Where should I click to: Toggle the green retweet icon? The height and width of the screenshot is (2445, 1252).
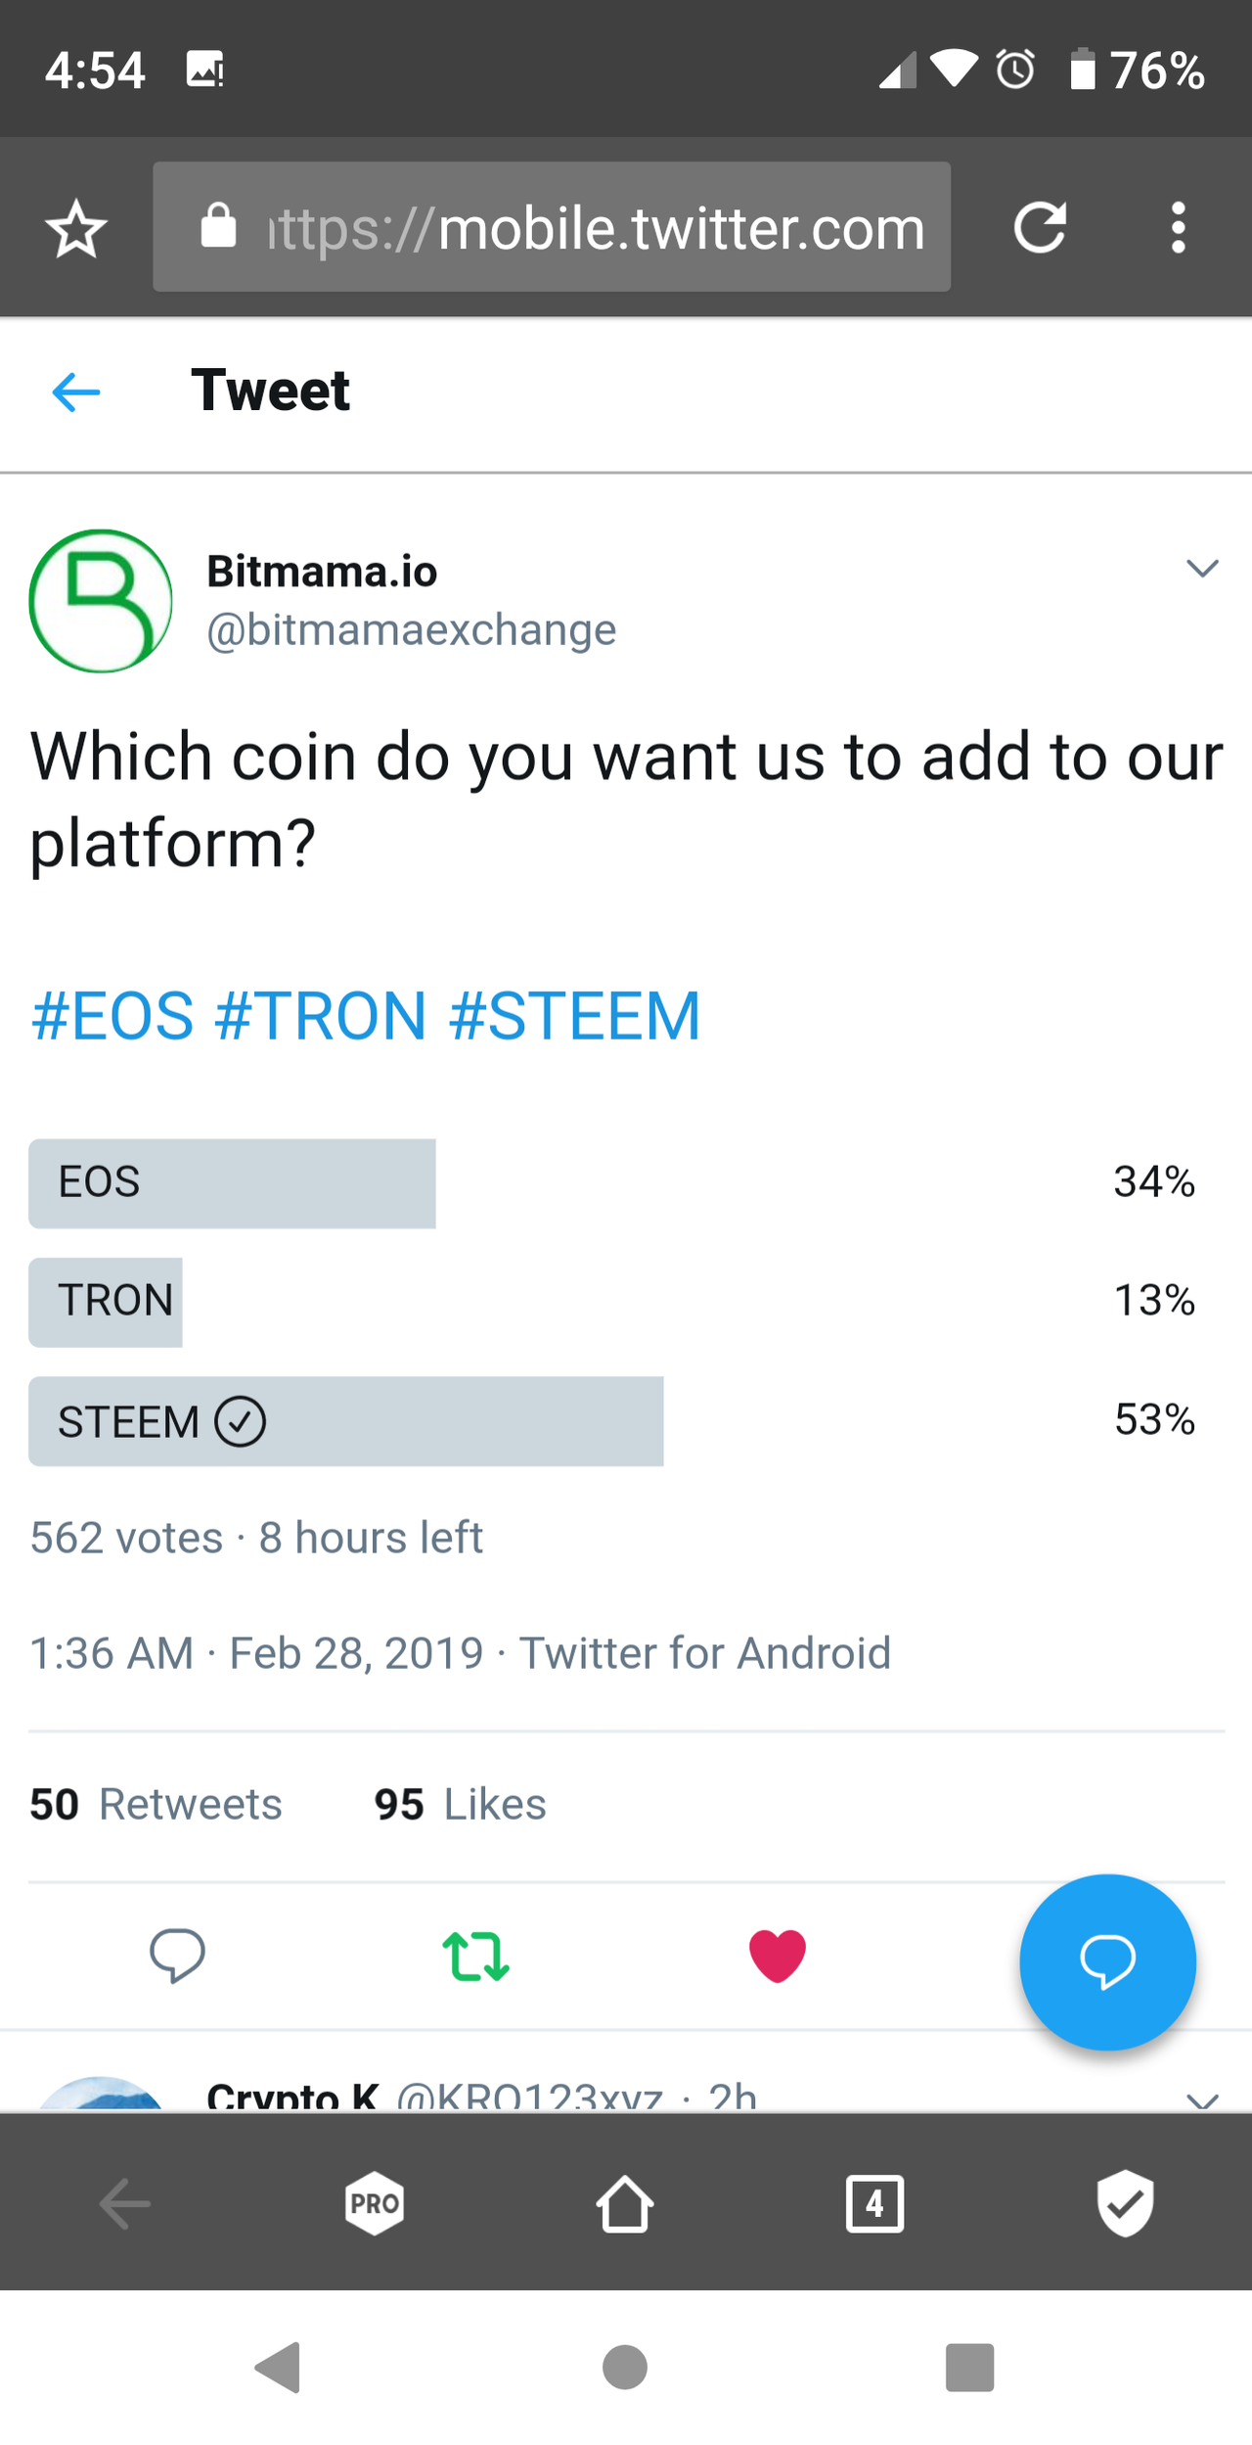(x=476, y=1956)
